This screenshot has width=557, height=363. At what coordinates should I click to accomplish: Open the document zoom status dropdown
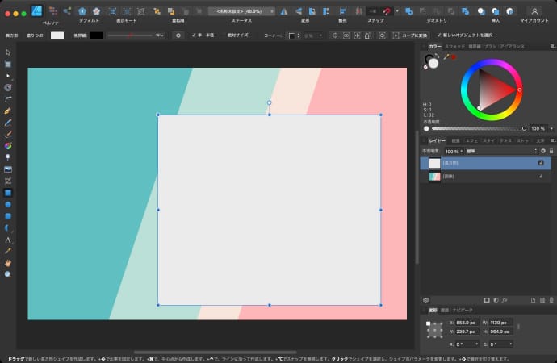pyautogui.click(x=241, y=11)
